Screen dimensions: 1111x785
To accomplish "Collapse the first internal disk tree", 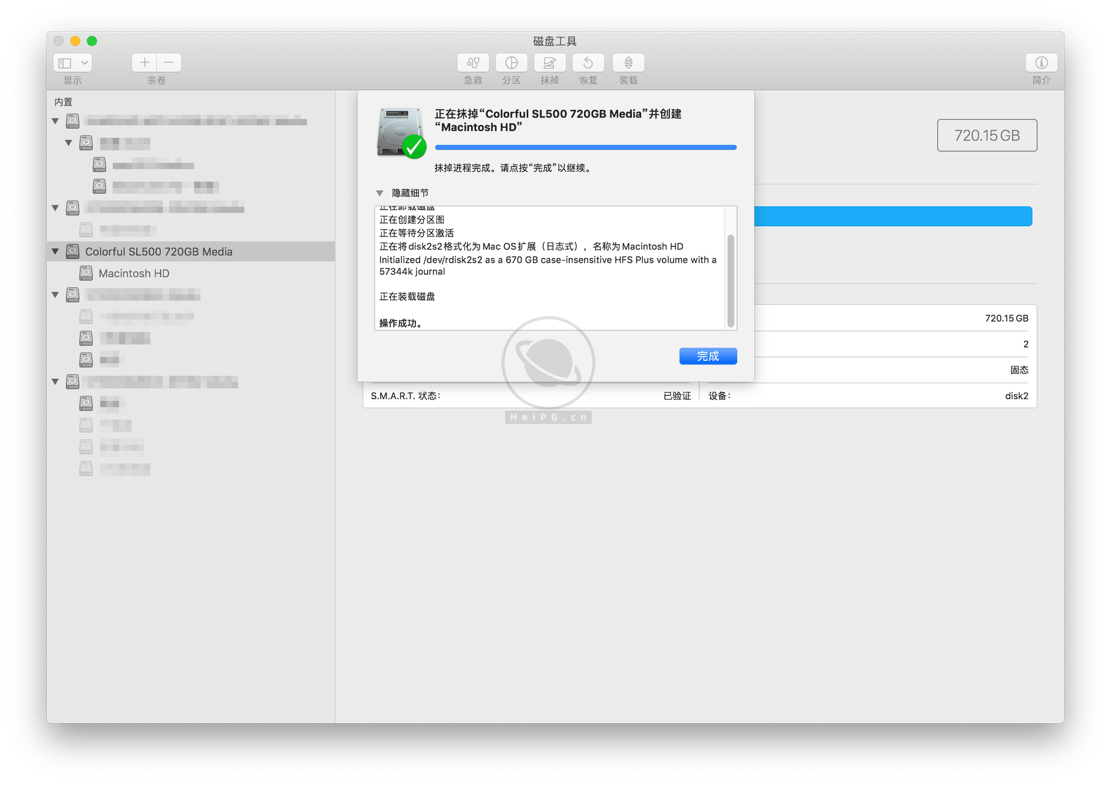I will pos(56,121).
